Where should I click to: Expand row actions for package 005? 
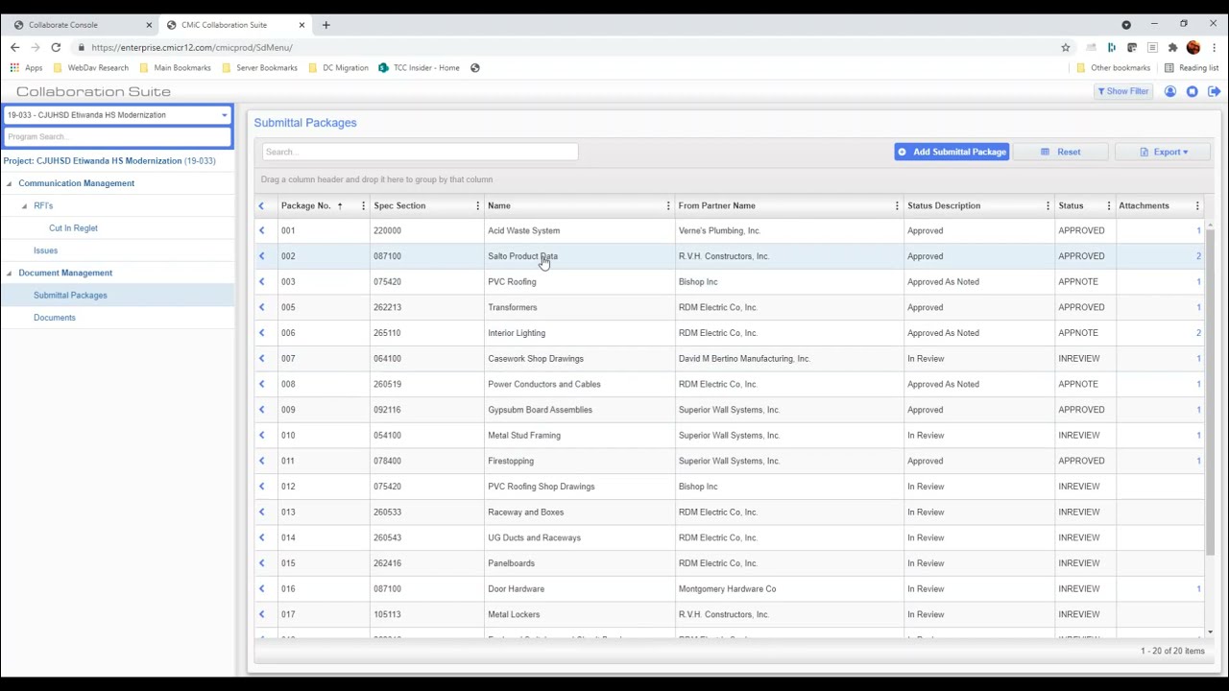pos(261,307)
